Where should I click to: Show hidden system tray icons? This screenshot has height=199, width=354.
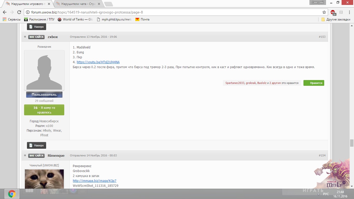pos(318,194)
